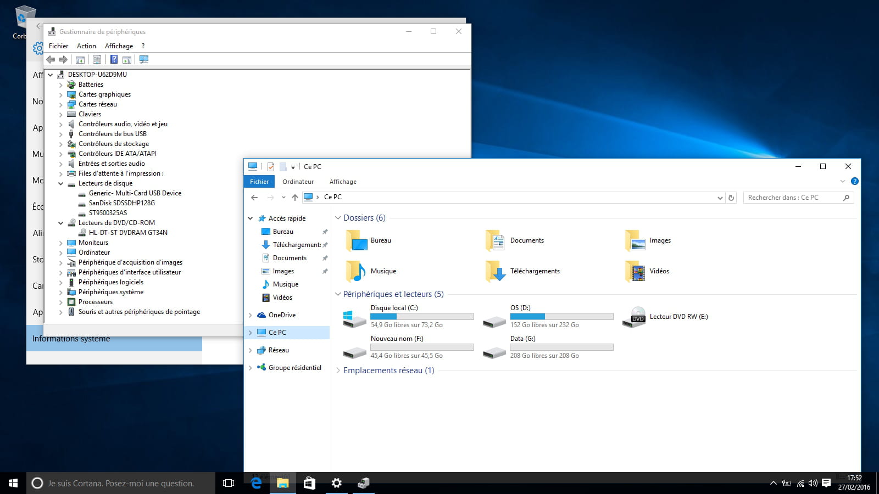Screen dimensions: 879x494
Task: Open the quick access toolbar customize dropdown
Action: (x=293, y=167)
